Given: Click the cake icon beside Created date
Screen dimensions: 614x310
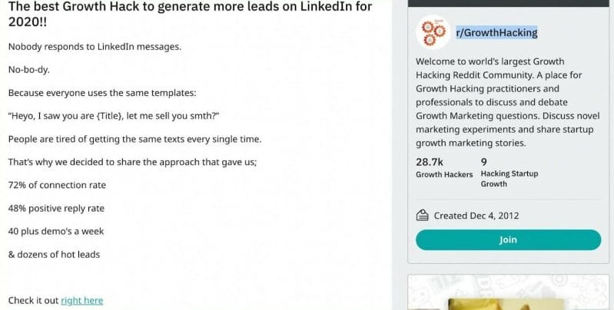Looking at the screenshot, I should tap(422, 216).
